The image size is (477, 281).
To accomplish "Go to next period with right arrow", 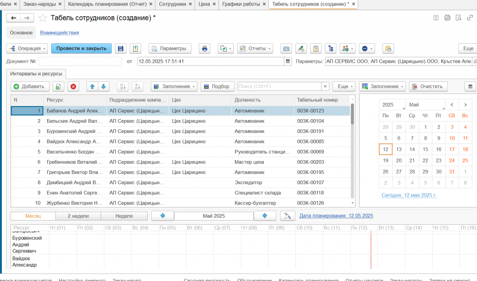I will coord(265,216).
